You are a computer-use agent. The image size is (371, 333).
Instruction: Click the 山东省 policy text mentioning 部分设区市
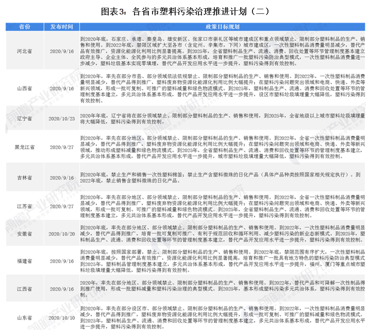click(223, 318)
